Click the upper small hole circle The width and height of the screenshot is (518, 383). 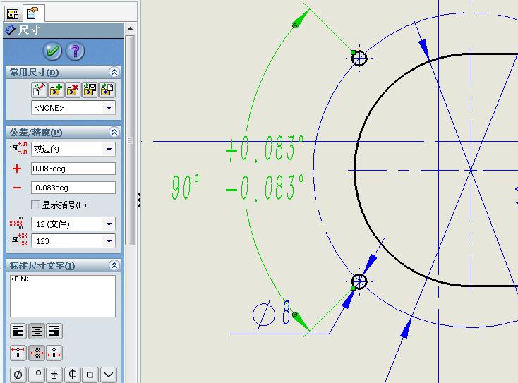pyautogui.click(x=359, y=58)
